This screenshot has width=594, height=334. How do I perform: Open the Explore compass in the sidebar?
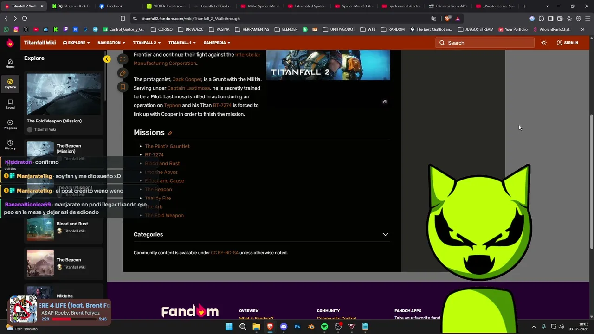pos(10,84)
